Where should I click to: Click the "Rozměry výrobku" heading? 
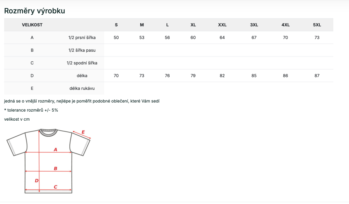point(35,11)
